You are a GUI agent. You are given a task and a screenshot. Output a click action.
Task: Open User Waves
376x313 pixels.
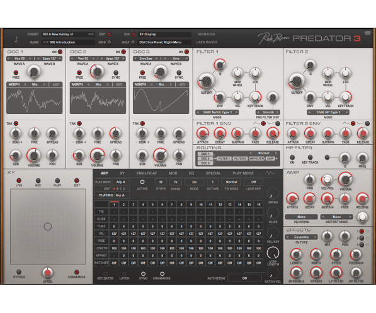coord(207,42)
